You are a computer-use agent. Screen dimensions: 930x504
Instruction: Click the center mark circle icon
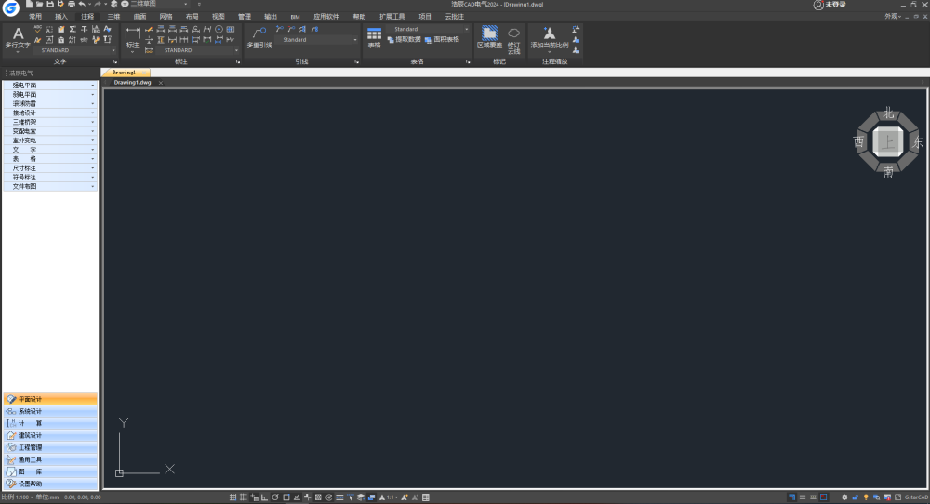click(219, 29)
